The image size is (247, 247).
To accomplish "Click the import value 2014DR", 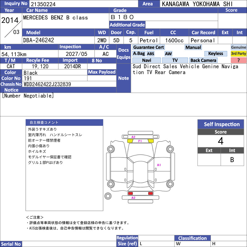I will click(73, 66).
